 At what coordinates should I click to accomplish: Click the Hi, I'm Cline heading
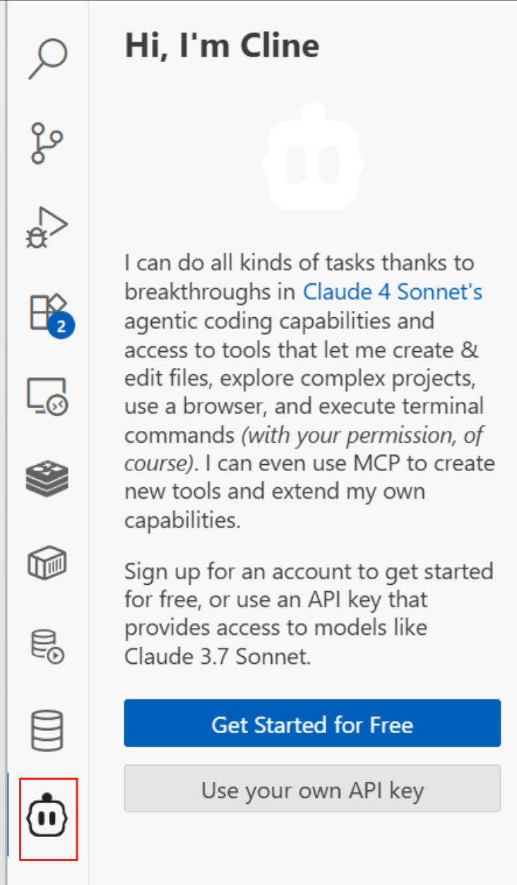tap(222, 46)
